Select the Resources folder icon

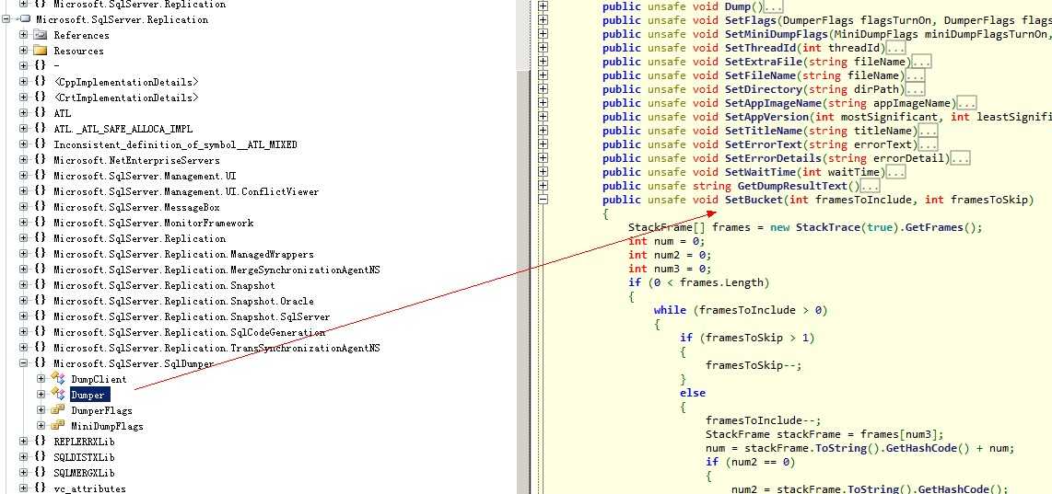[41, 51]
